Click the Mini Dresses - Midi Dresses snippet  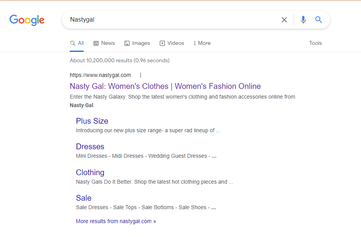(146, 156)
